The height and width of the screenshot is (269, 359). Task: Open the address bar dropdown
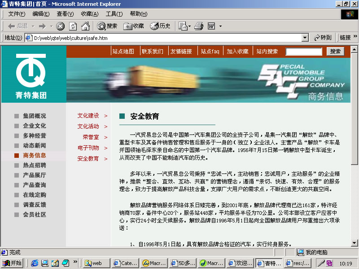click(x=305, y=38)
